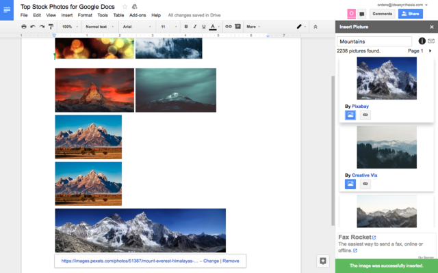Select the teal stormy mountain image
438x273 pixels.
[x=176, y=90]
